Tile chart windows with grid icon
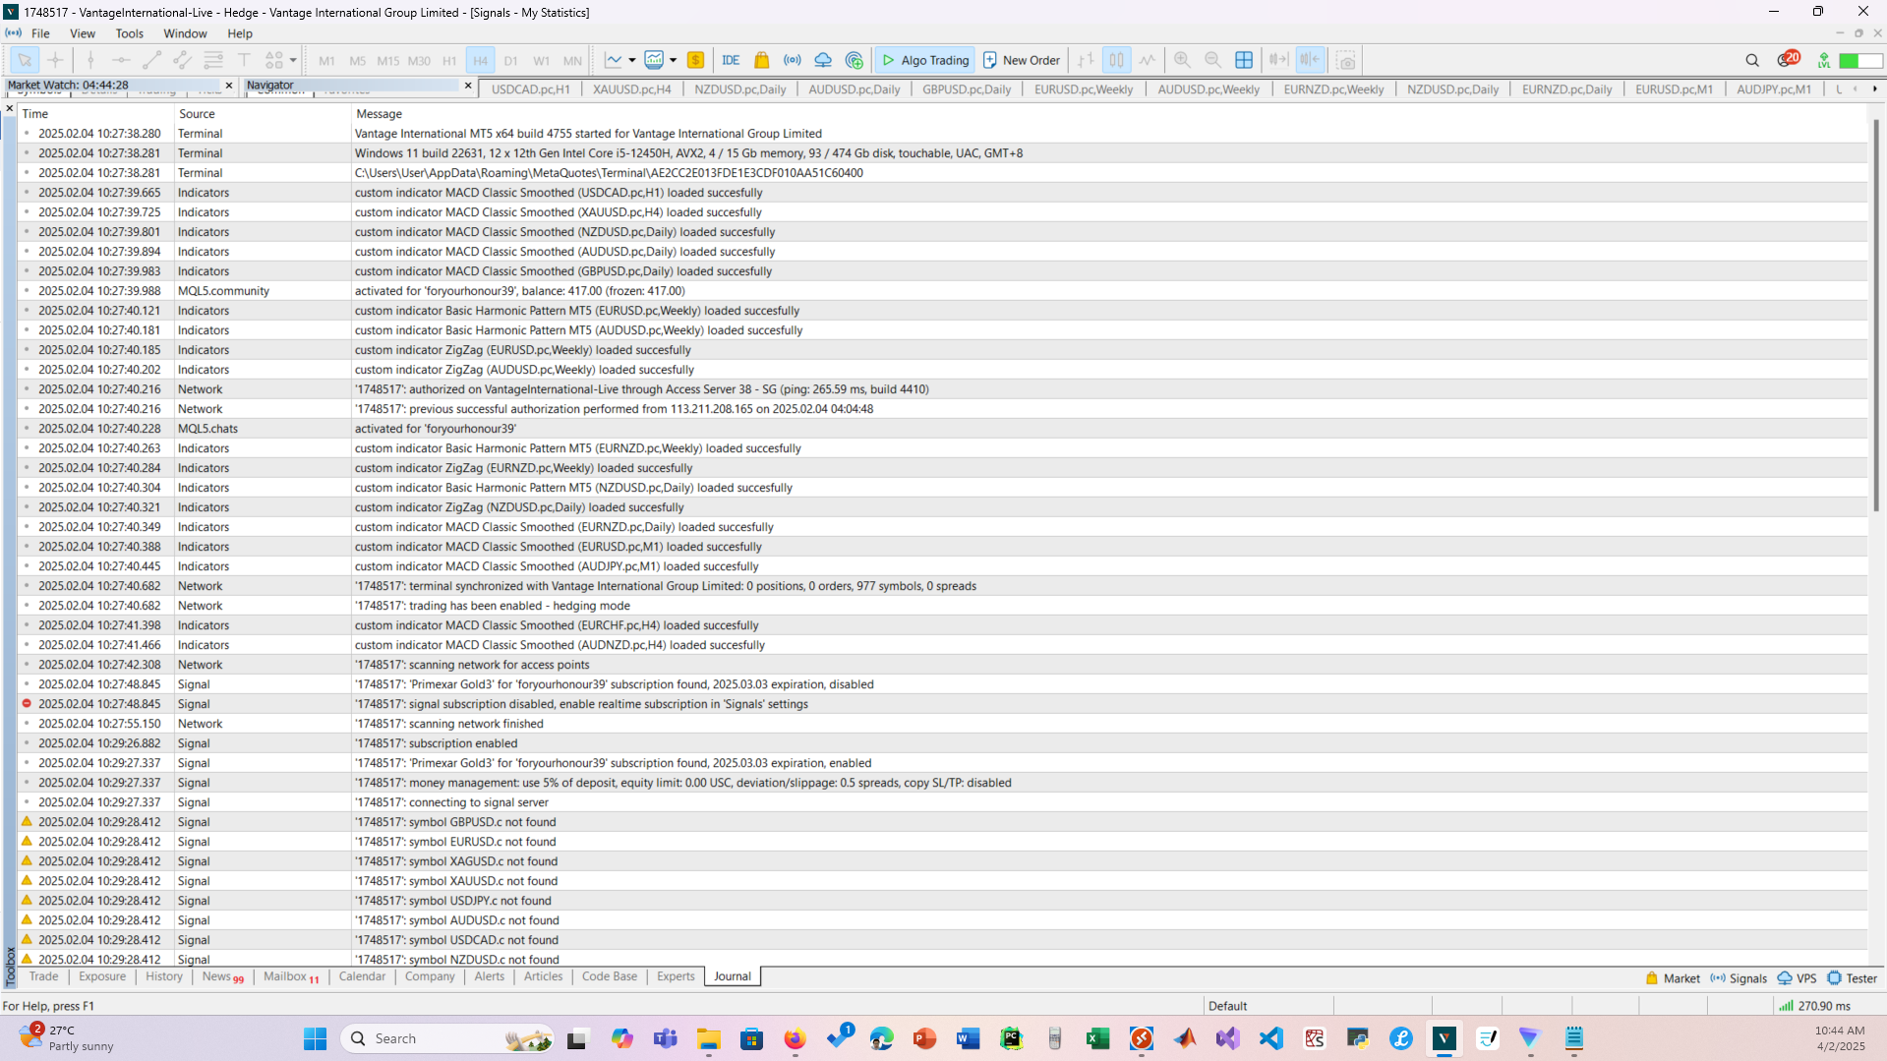Screen dimensions: 1887x1061 click(x=1244, y=60)
